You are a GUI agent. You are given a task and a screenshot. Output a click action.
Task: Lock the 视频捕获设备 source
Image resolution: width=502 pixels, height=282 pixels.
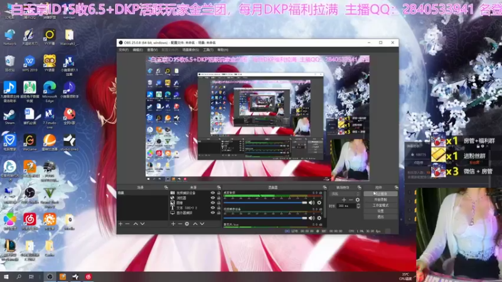coord(218,193)
